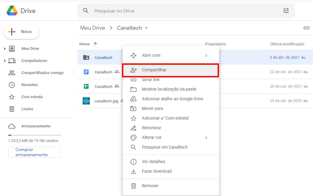313x196 pixels.
Task: Click 1.023,5 MB de 15 GB usados text
Action: click(x=33, y=141)
